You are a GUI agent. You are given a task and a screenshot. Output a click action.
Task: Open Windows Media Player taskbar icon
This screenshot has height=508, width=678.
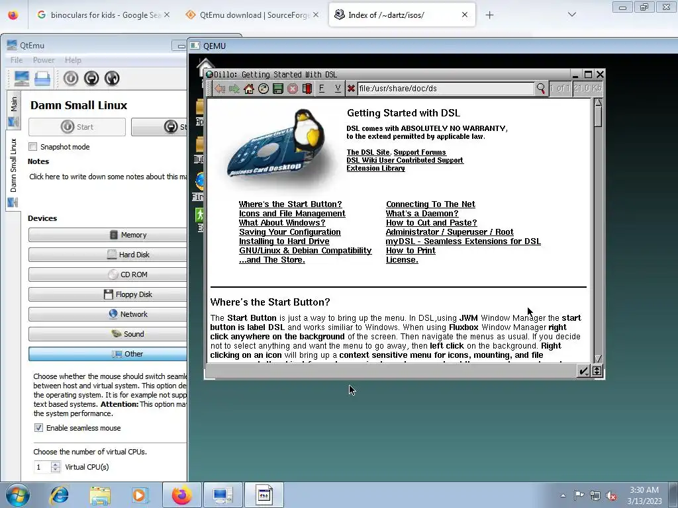139,495
